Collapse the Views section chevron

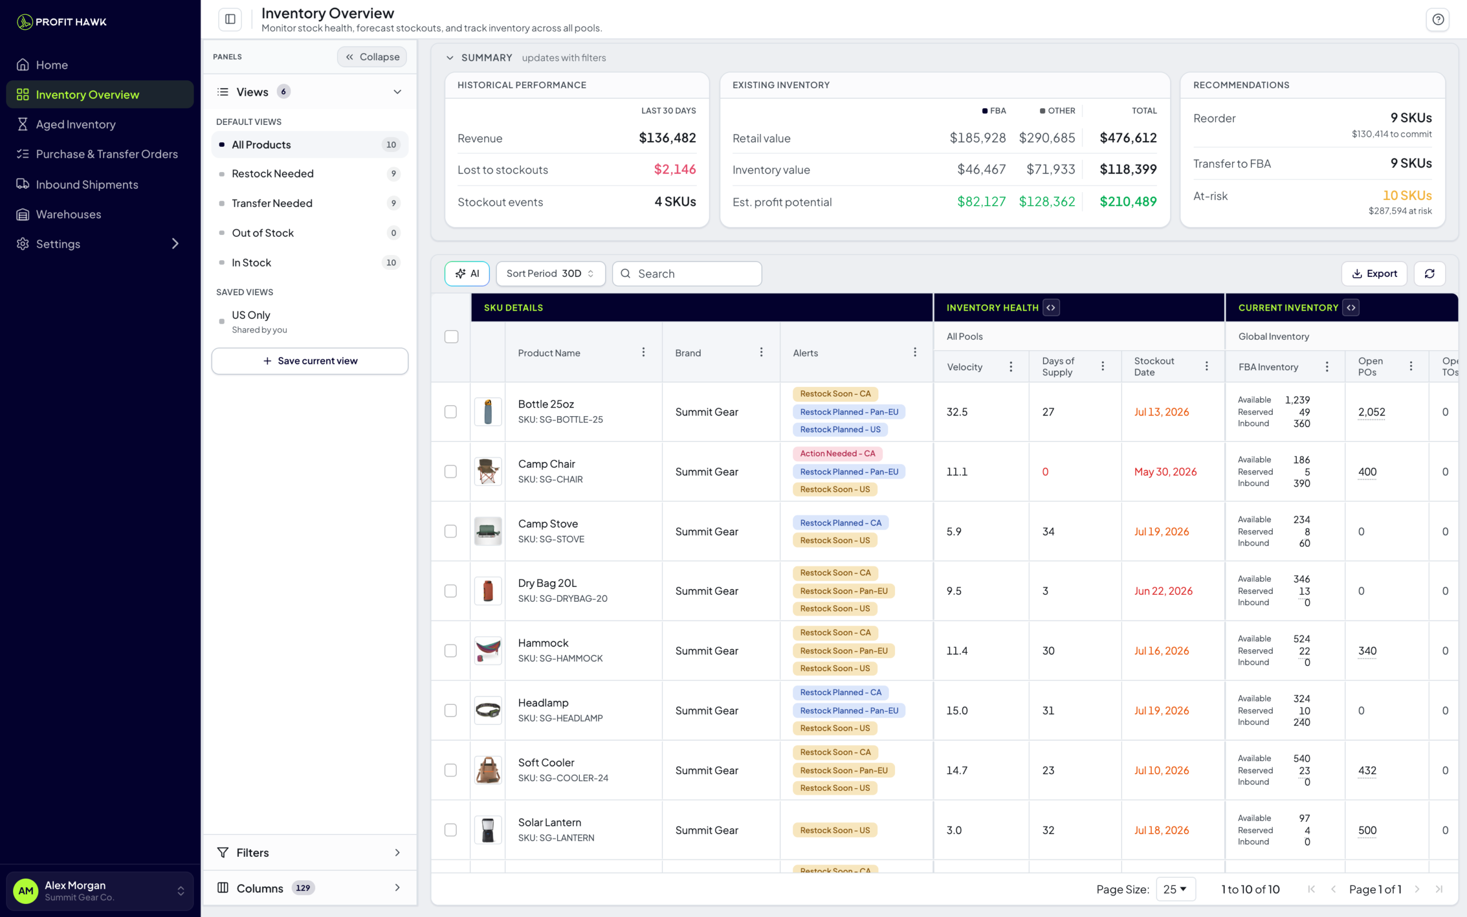coord(398,92)
